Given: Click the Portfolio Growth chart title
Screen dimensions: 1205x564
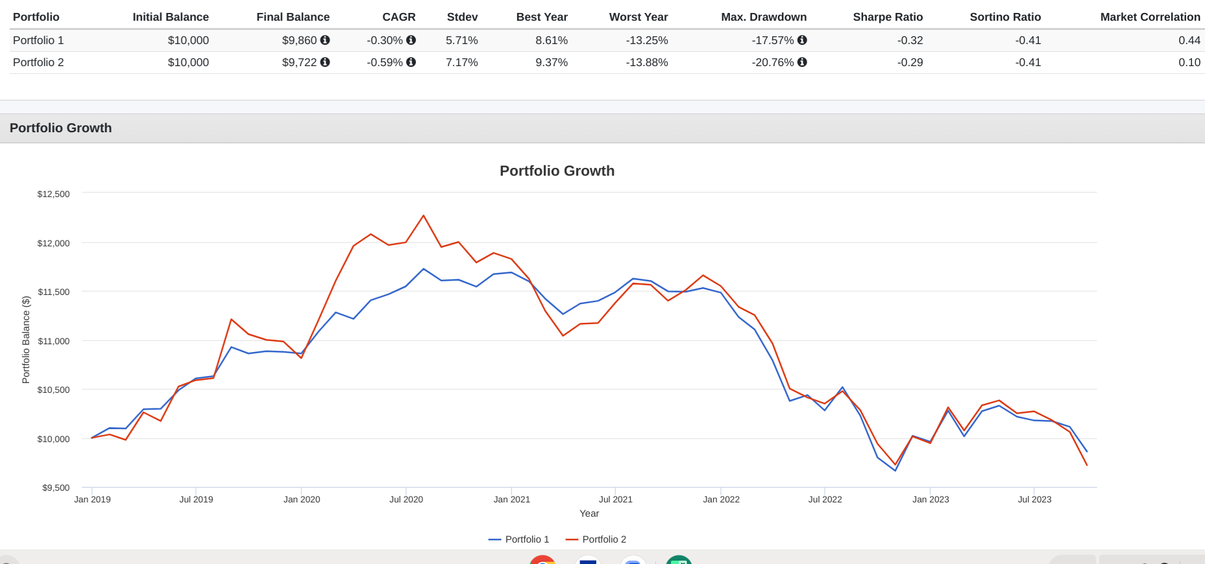Looking at the screenshot, I should pyautogui.click(x=557, y=170).
